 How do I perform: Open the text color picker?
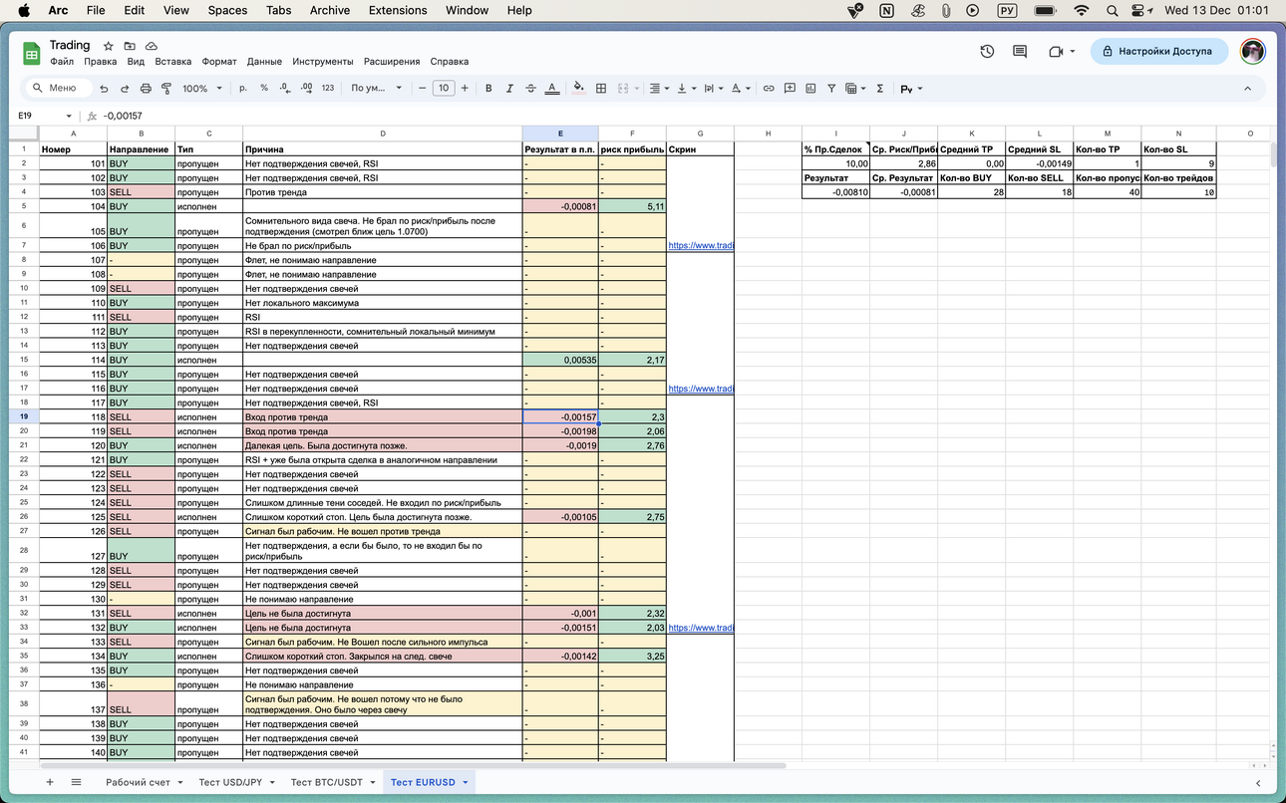(x=552, y=89)
